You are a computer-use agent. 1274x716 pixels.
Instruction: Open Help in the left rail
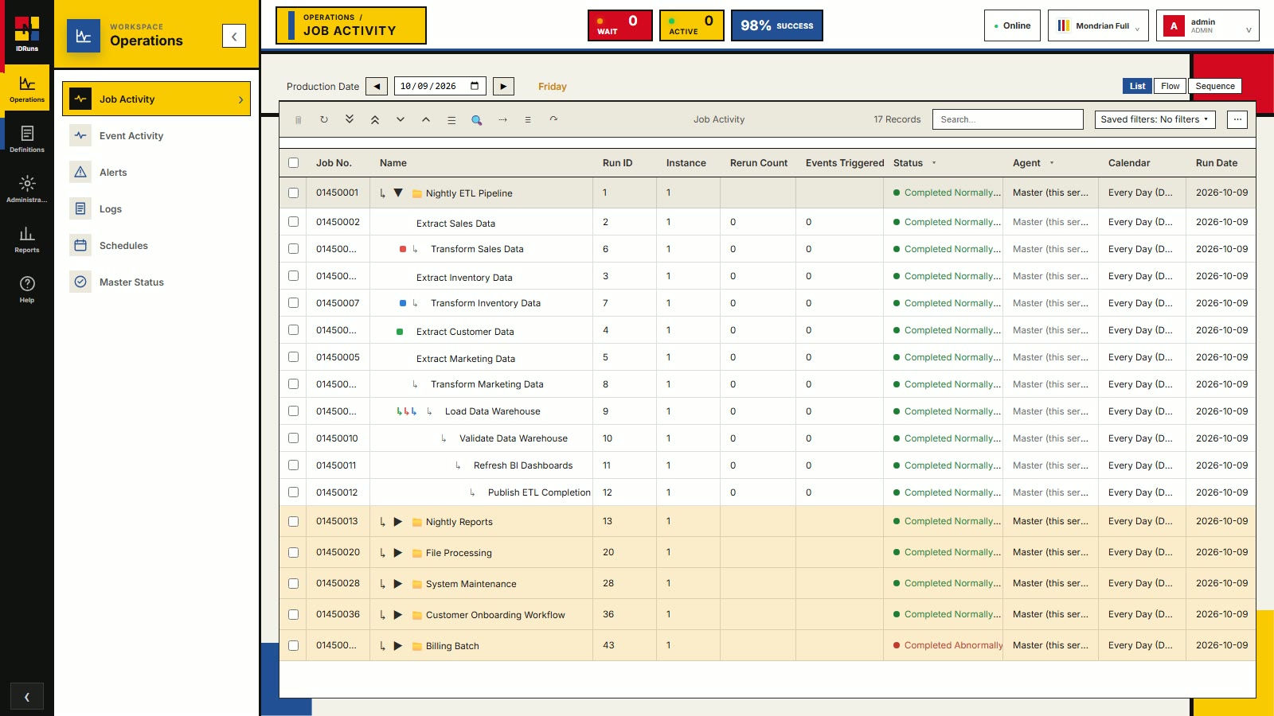(x=27, y=289)
